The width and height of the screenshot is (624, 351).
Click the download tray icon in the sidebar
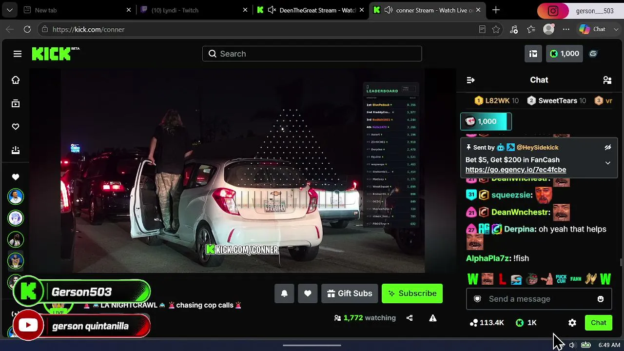(x=16, y=150)
